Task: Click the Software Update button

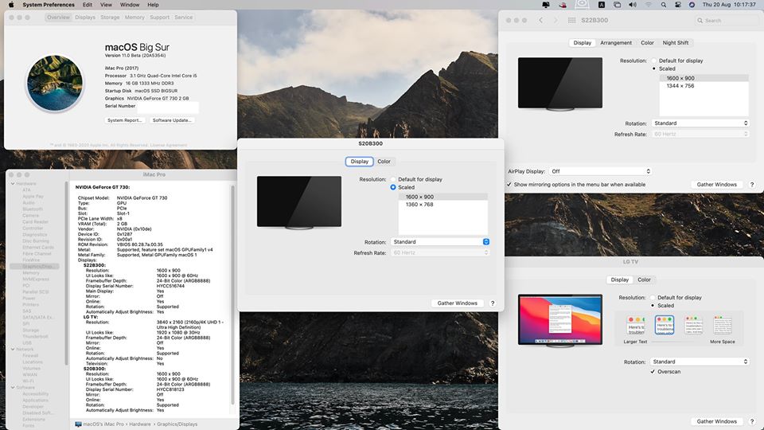Action: tap(172, 120)
